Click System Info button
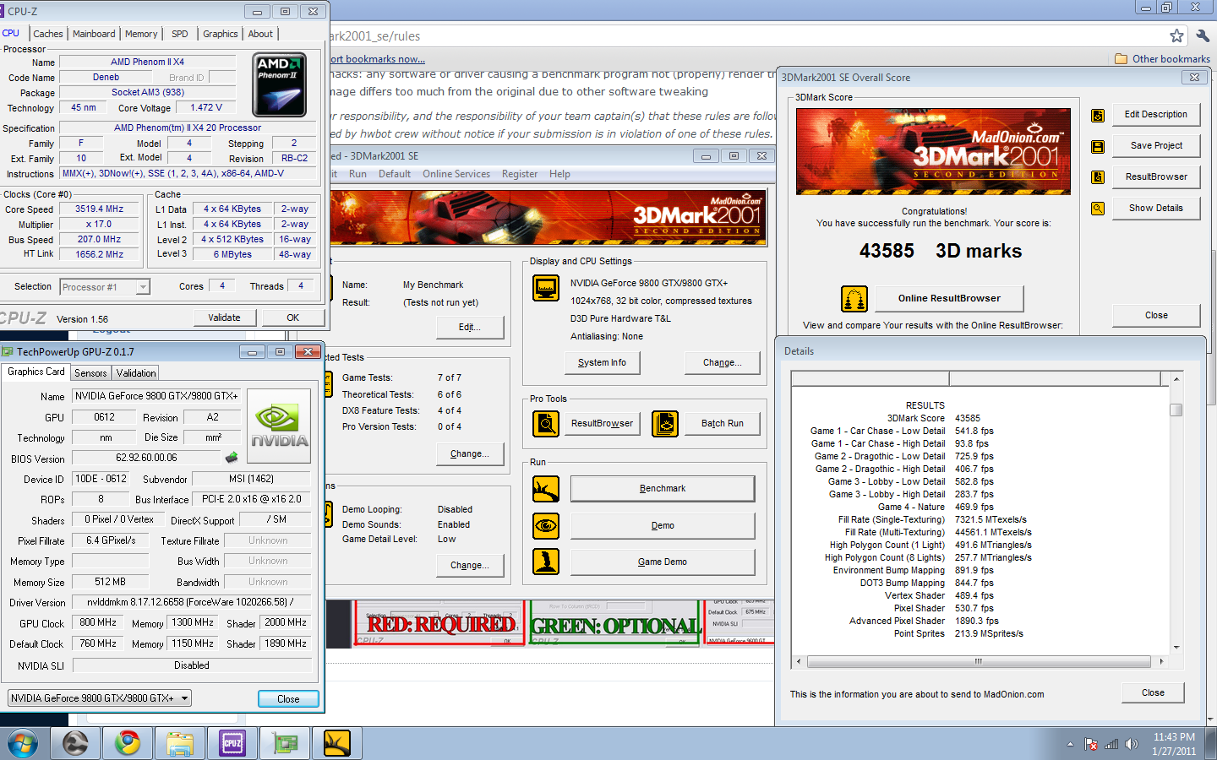The height and width of the screenshot is (760, 1217). [x=602, y=362]
